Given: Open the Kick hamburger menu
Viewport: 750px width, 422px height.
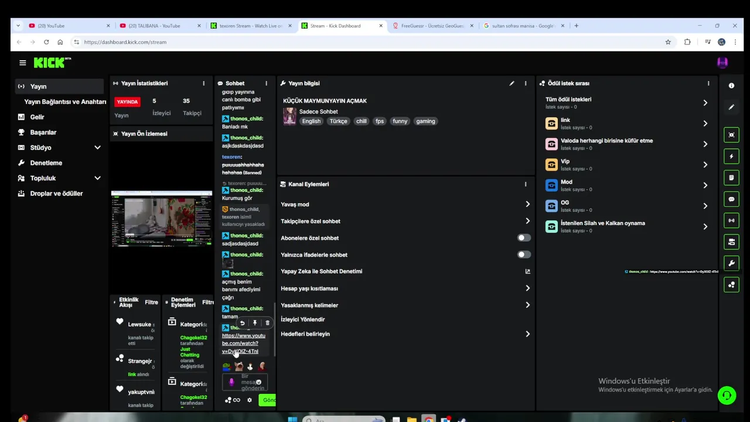Looking at the screenshot, I should point(22,63).
